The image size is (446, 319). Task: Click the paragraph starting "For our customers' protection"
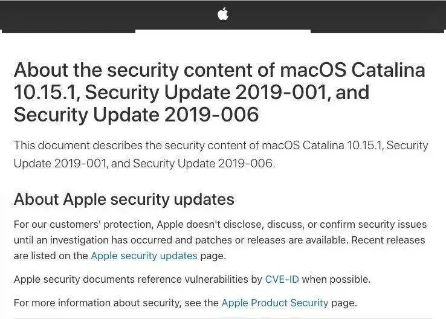(220, 240)
